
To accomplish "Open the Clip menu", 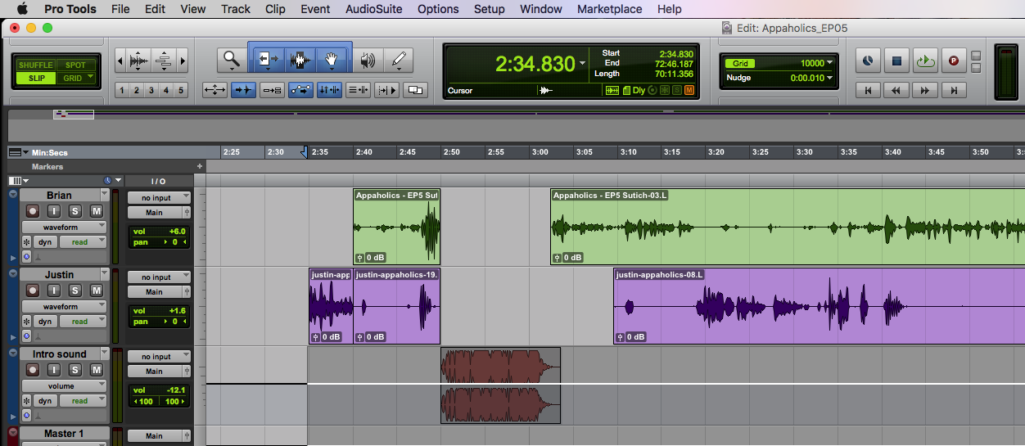I will click(275, 9).
